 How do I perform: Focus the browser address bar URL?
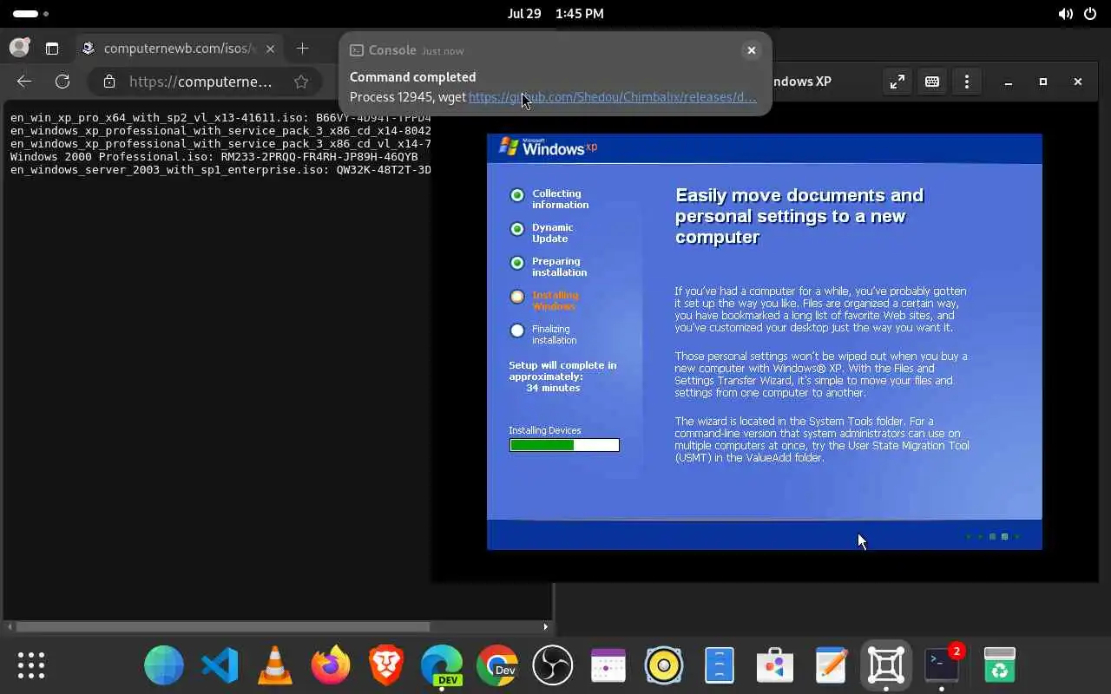(x=201, y=82)
